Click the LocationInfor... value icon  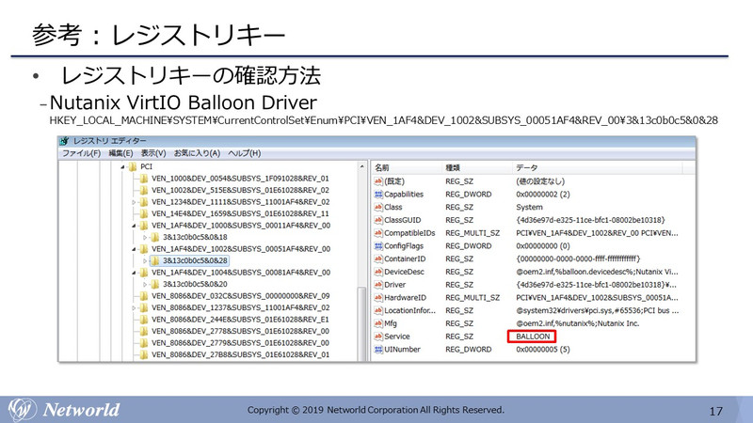coord(378,311)
